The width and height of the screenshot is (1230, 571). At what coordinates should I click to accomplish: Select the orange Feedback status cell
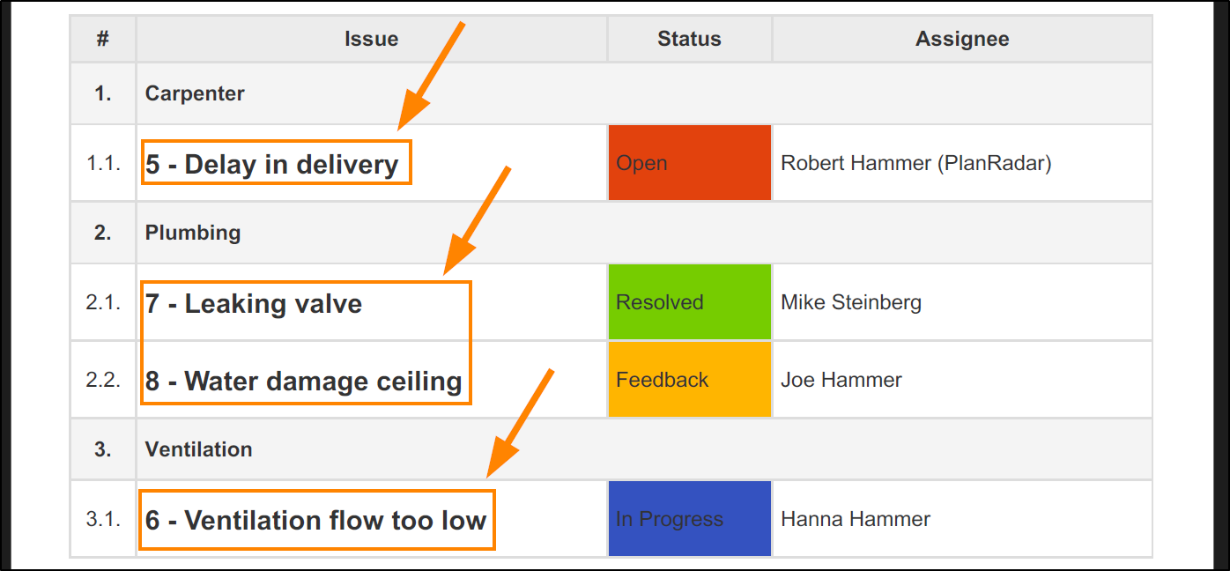coord(689,380)
